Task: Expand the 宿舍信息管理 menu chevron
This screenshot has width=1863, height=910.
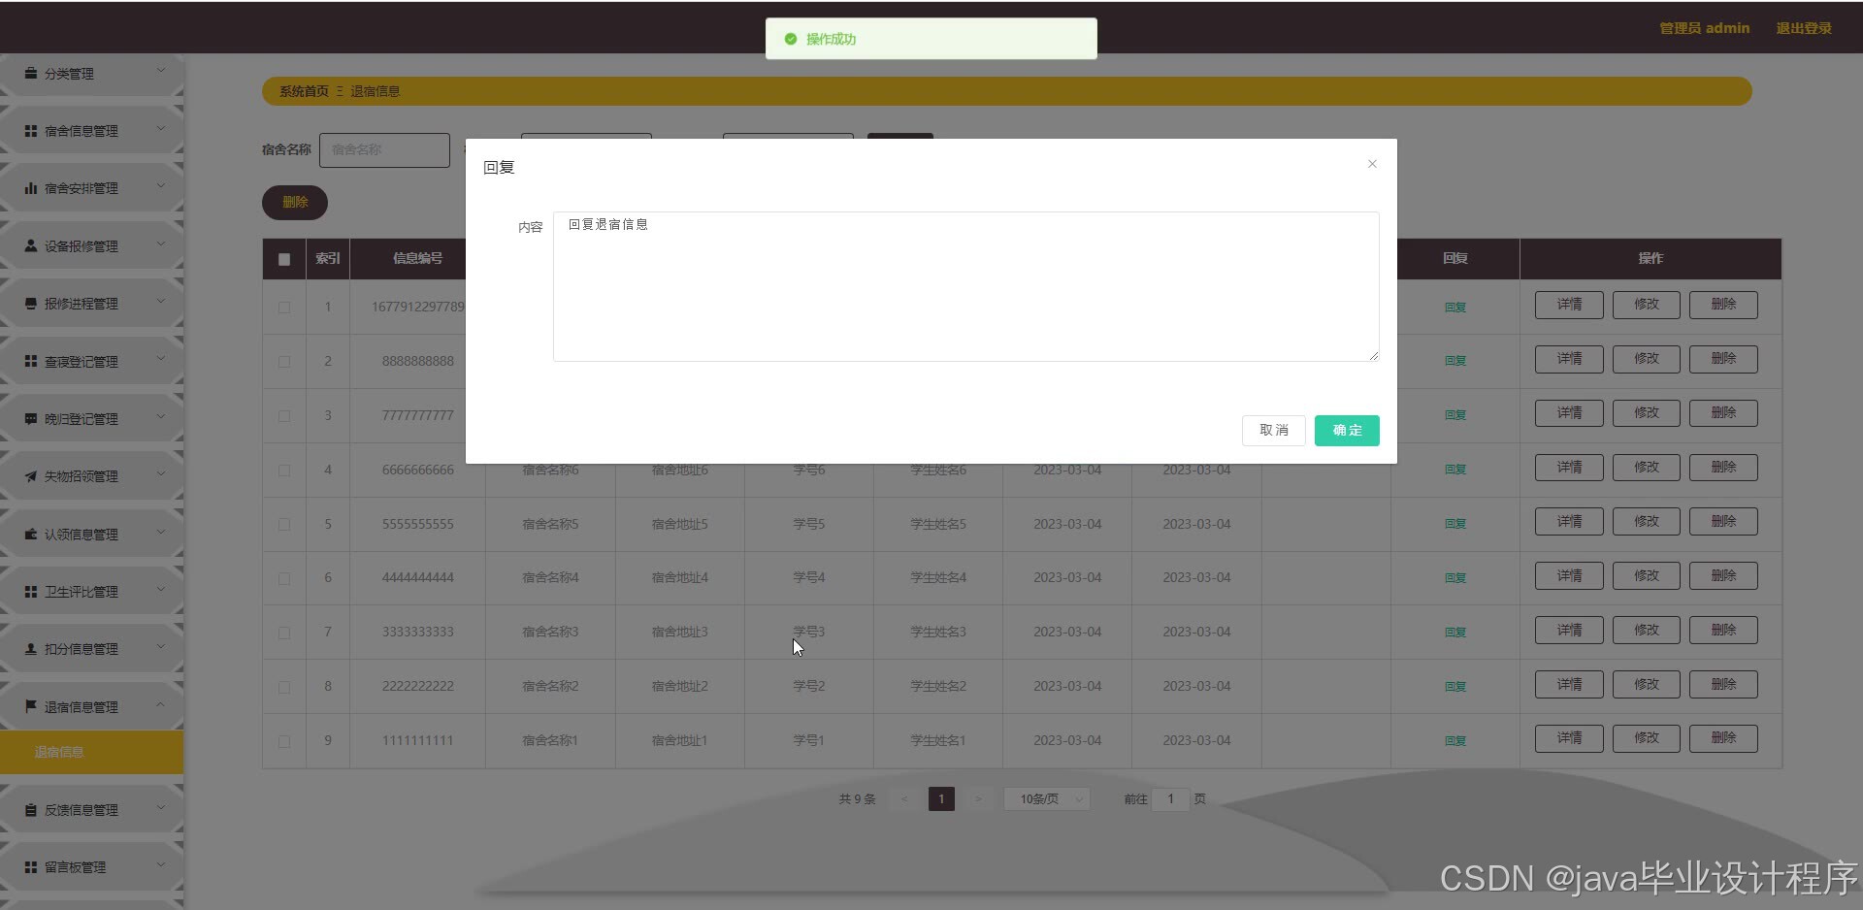Action: tap(161, 128)
